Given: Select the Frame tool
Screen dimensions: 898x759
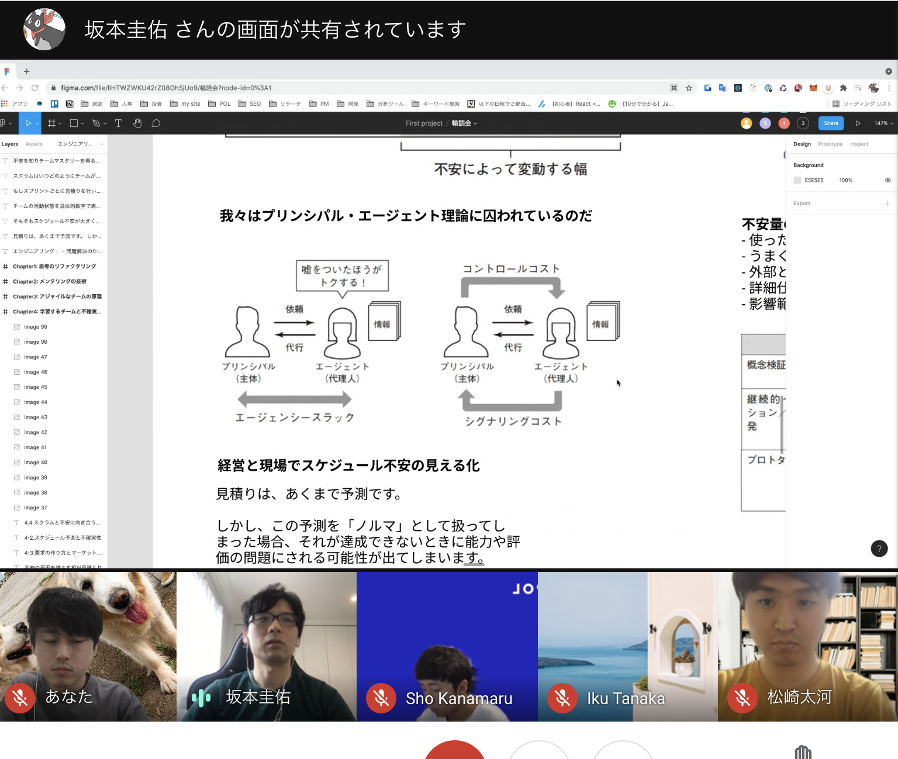Looking at the screenshot, I should pyautogui.click(x=51, y=123).
